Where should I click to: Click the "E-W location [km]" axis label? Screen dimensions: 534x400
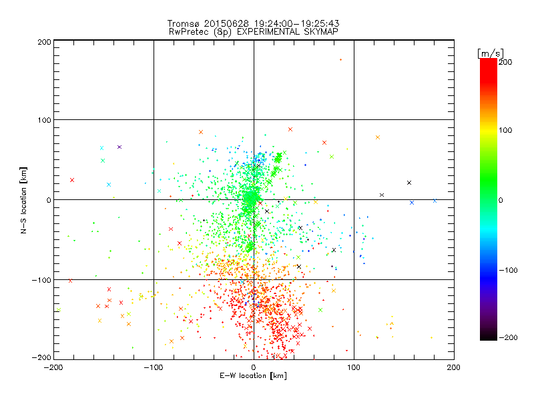tap(253, 376)
